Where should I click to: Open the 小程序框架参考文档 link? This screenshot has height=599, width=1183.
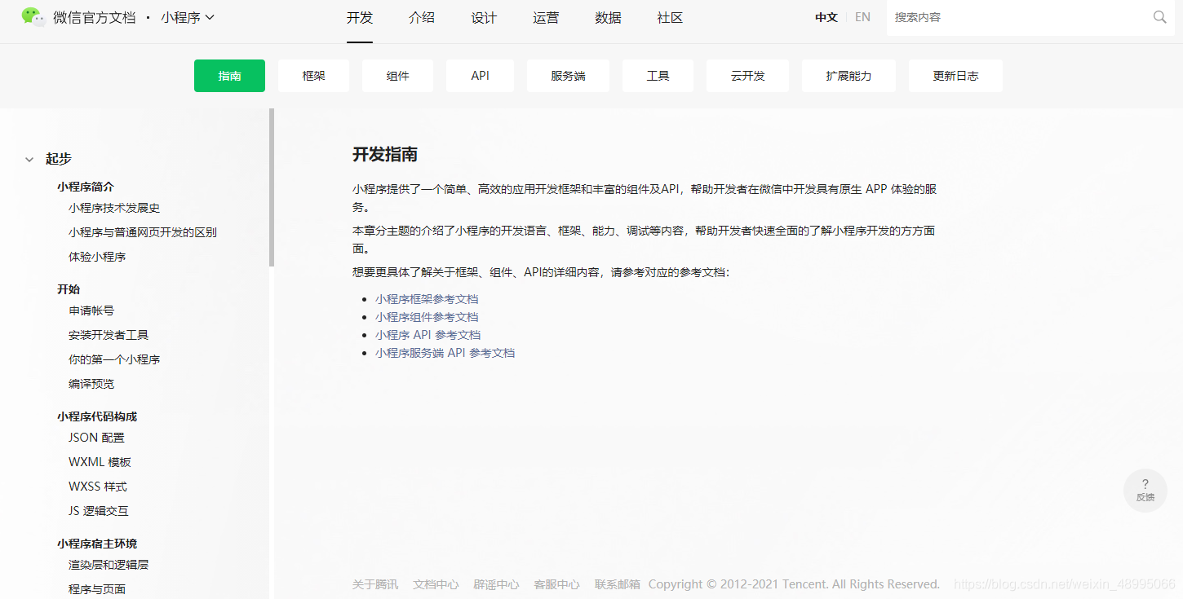427,299
